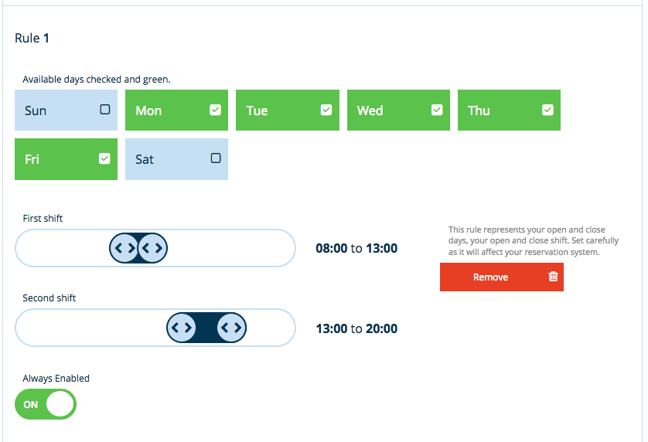
Task: Click the Rule 1 heading
Action: point(32,38)
